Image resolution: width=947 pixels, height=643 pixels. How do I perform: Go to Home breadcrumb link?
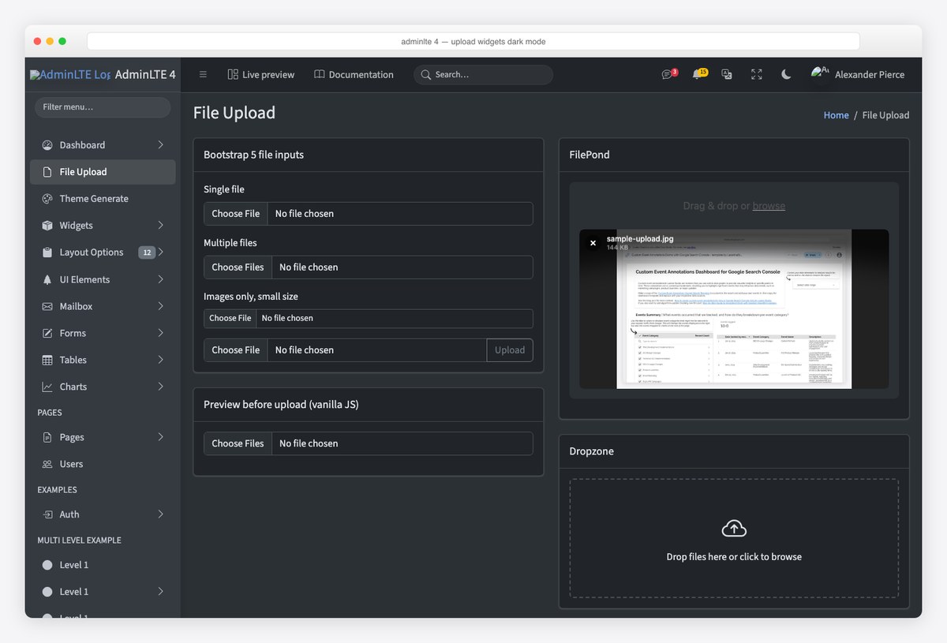[x=836, y=115]
